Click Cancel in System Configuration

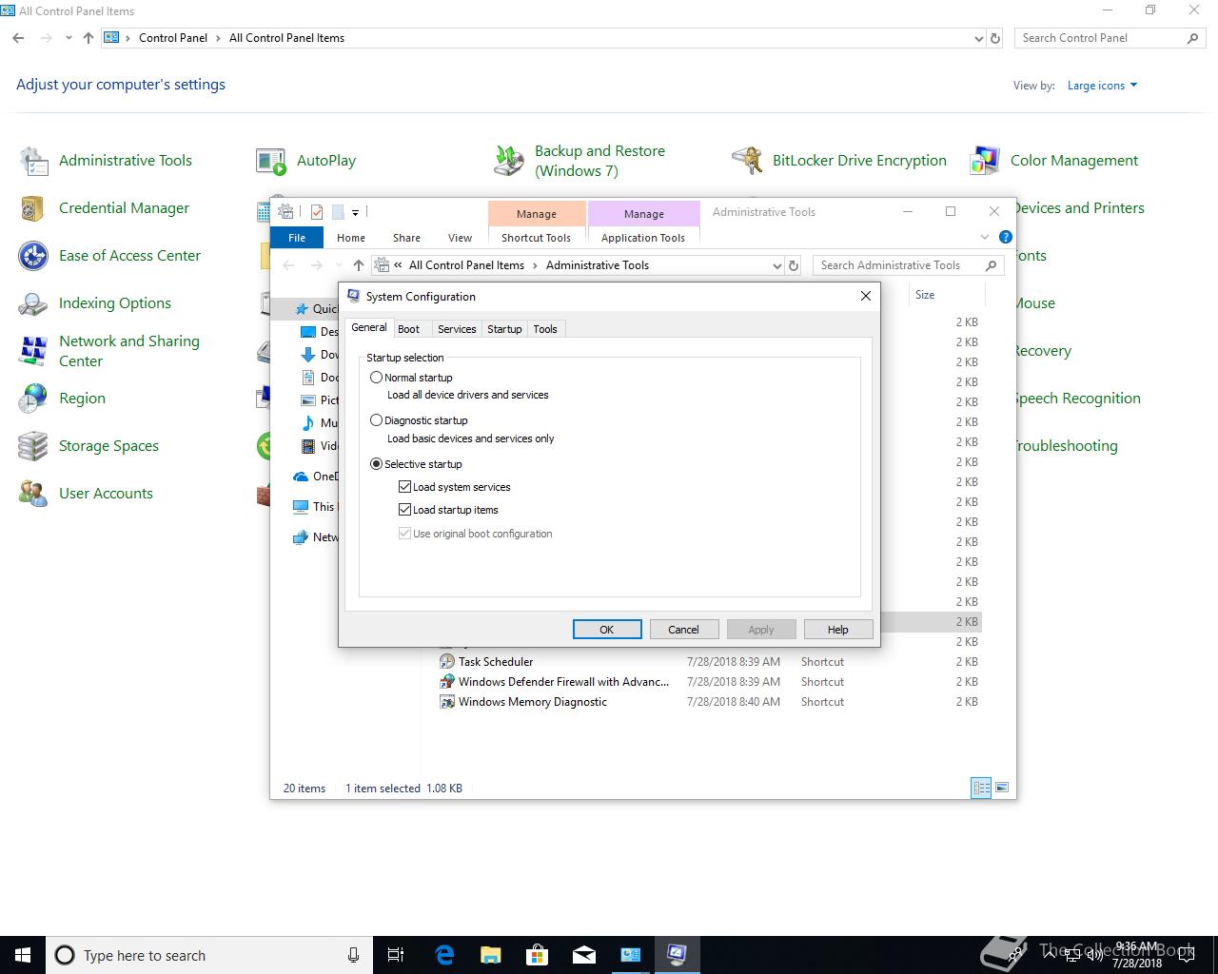coord(683,630)
